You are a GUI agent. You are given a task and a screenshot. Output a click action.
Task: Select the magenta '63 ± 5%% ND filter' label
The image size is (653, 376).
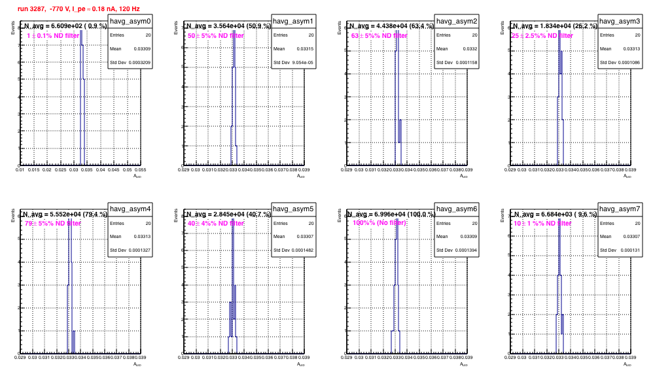[379, 36]
